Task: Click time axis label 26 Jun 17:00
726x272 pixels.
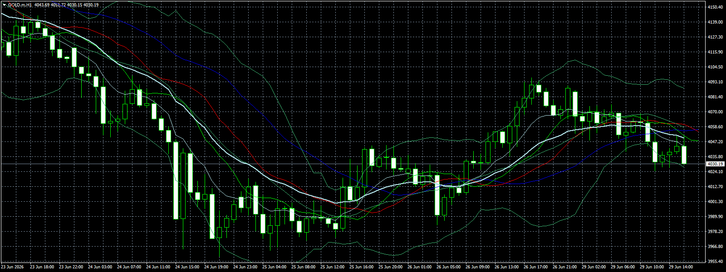Action: tap(535, 267)
